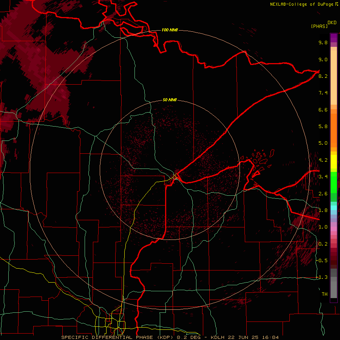Click the 50 NMI range ring label
The height and width of the screenshot is (340, 340).
(170, 100)
